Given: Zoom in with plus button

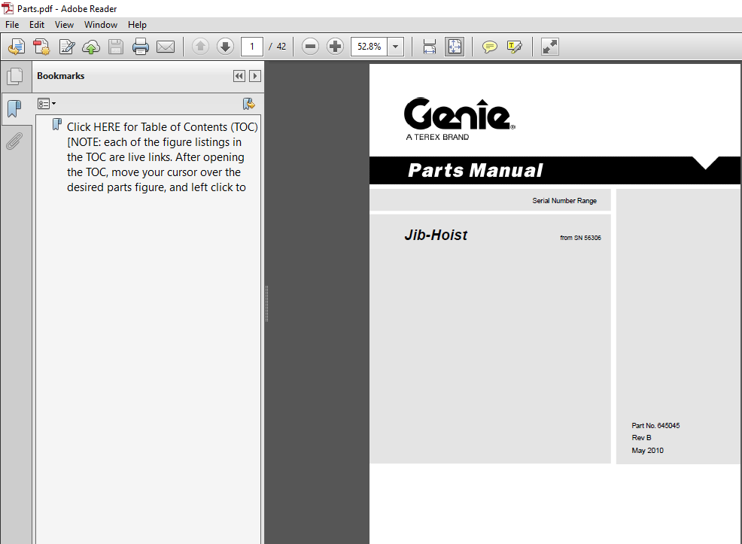Looking at the screenshot, I should [x=335, y=47].
